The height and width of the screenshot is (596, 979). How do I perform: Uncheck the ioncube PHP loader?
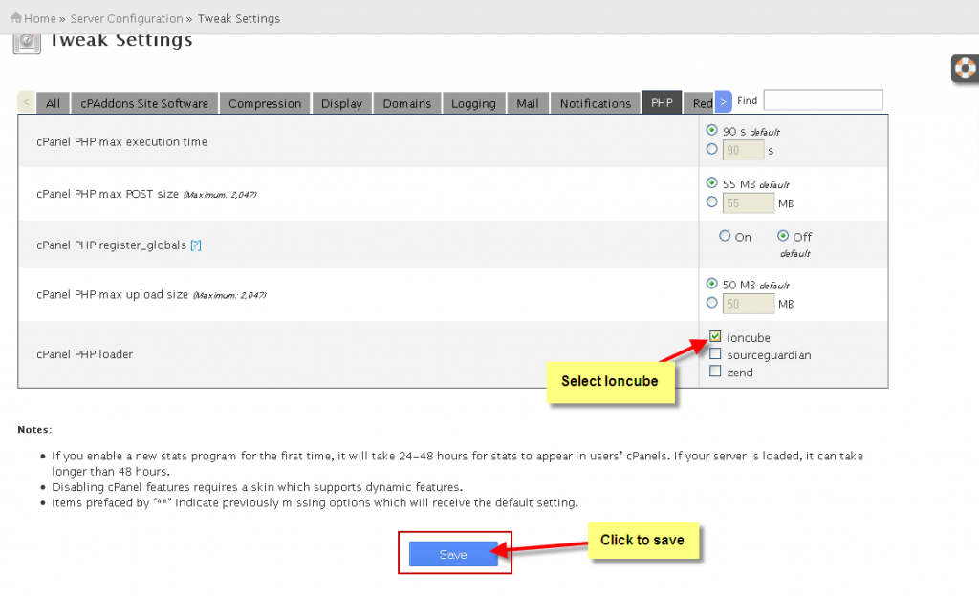(716, 336)
